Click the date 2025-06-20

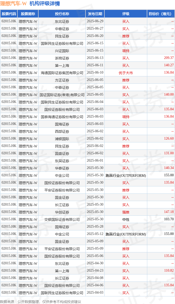tap(95, 36)
